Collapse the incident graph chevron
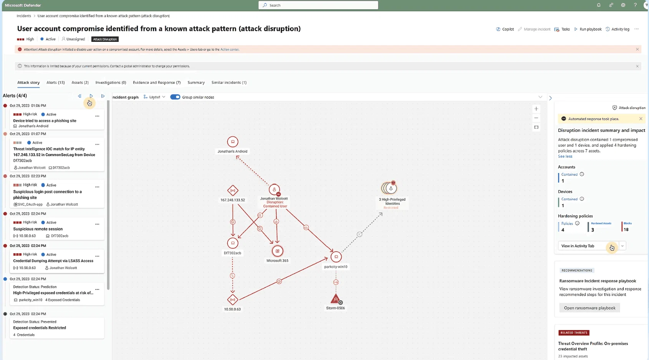 click(x=540, y=97)
